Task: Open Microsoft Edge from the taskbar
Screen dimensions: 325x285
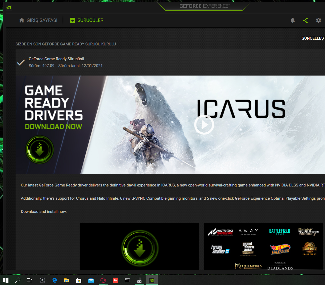Action: [x=55, y=280]
